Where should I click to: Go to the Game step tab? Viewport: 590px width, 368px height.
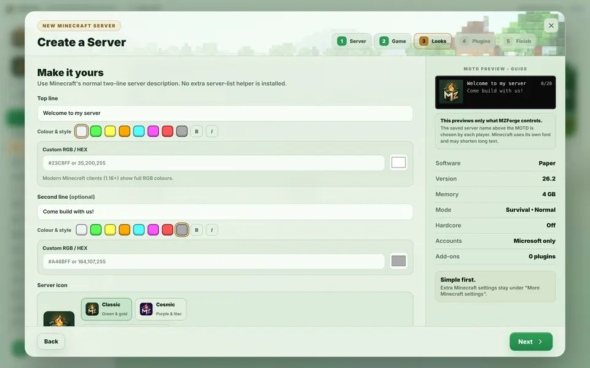(x=393, y=41)
